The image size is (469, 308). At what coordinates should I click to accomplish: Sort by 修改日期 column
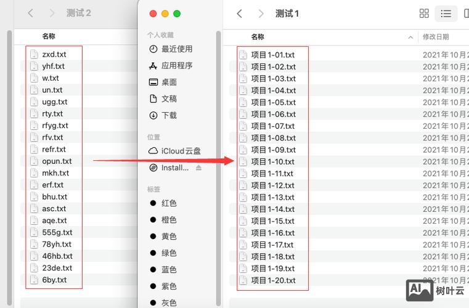coord(436,37)
